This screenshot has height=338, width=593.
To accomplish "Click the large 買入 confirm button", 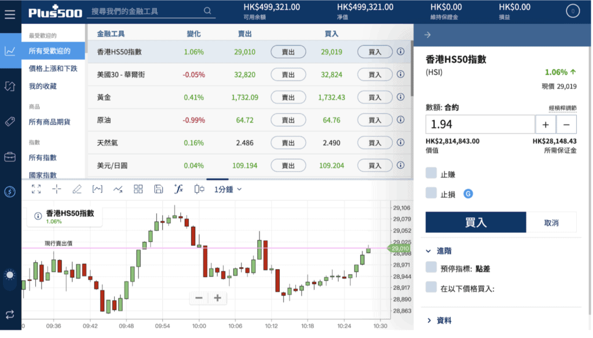I will pos(476,222).
